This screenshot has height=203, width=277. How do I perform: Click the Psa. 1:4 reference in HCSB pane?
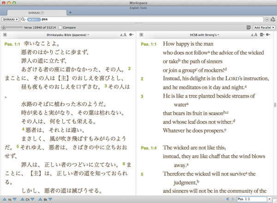click(x=149, y=148)
